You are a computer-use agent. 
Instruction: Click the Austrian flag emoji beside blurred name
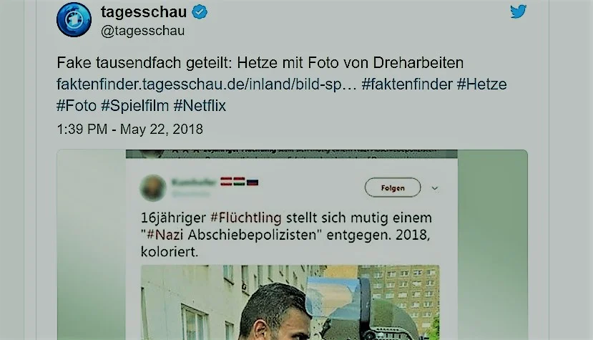pos(226,181)
